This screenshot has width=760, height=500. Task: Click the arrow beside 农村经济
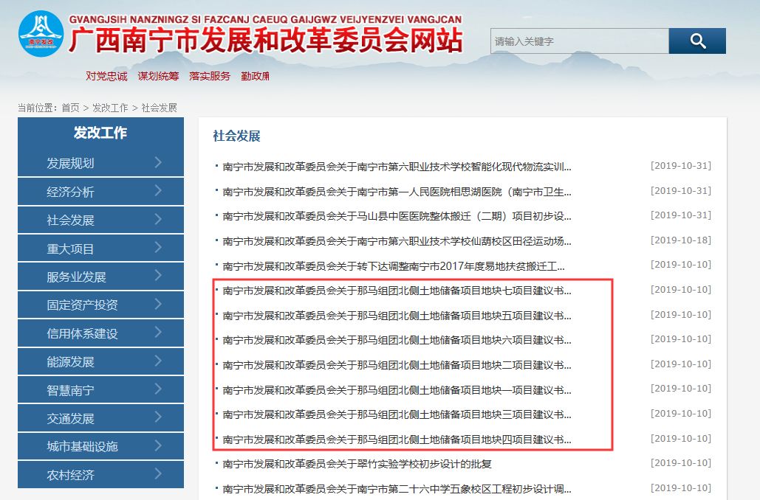point(158,474)
